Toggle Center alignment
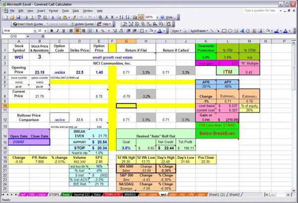The image size is (298, 203). pyautogui.click(x=77, y=31)
